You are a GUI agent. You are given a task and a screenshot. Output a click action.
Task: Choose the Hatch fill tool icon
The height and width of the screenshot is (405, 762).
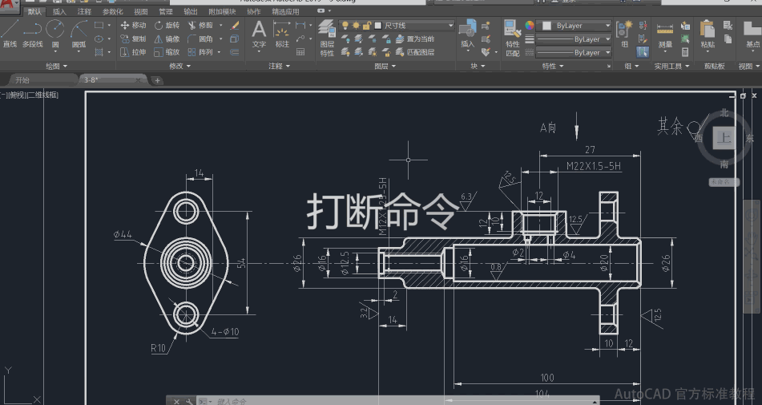[99, 52]
